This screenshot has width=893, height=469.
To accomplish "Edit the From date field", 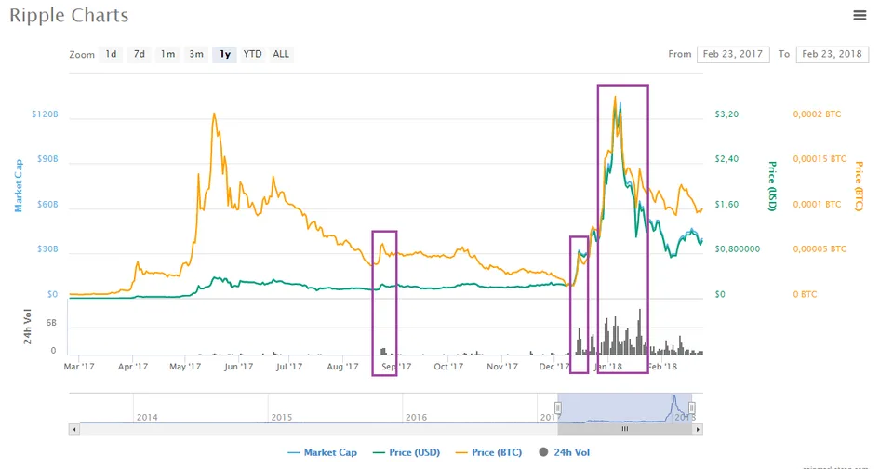I will pos(733,54).
